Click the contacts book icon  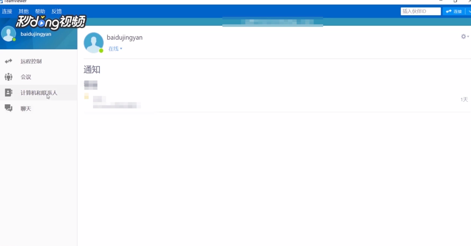tap(9, 92)
